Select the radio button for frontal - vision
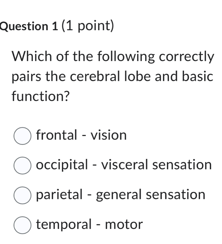The height and width of the screenshot is (244, 222). [22, 136]
